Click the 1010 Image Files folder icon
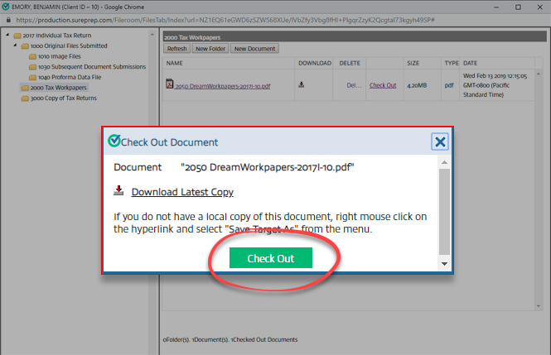Viewport: 551px width, 355px height. (x=32, y=57)
